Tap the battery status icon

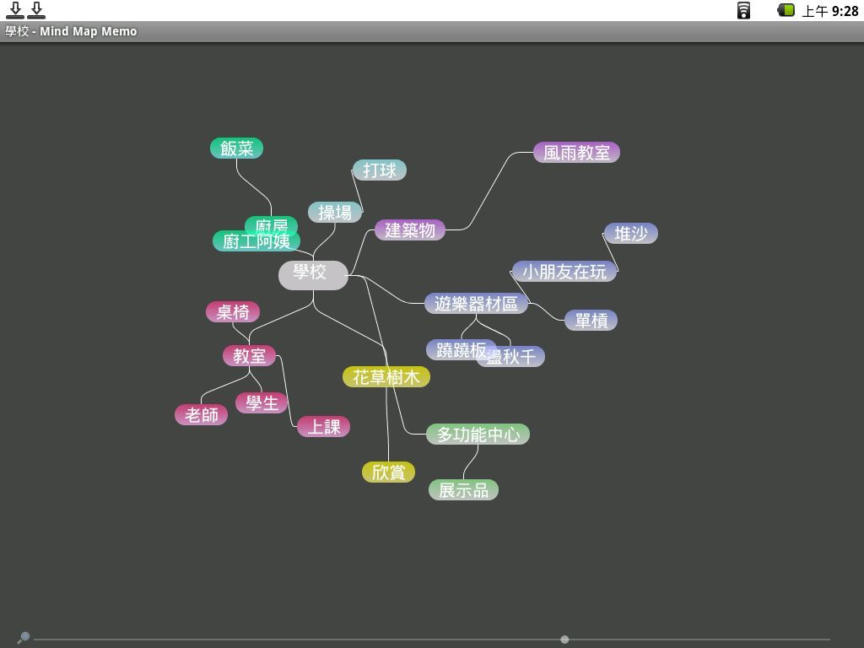point(786,10)
